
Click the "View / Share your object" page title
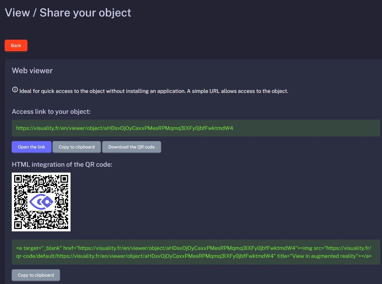(68, 12)
